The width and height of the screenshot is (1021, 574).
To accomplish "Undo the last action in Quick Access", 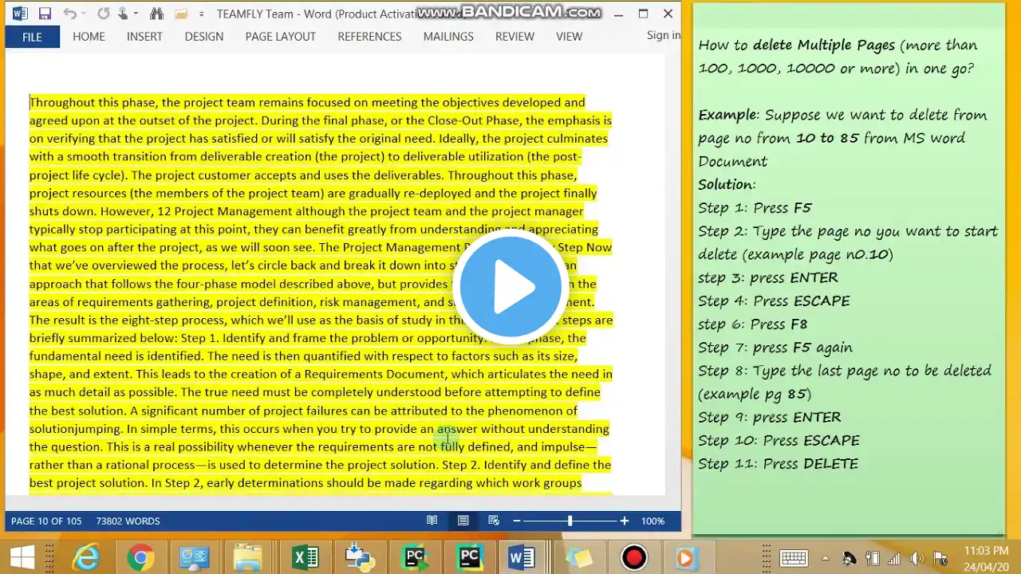I will 69,14.
